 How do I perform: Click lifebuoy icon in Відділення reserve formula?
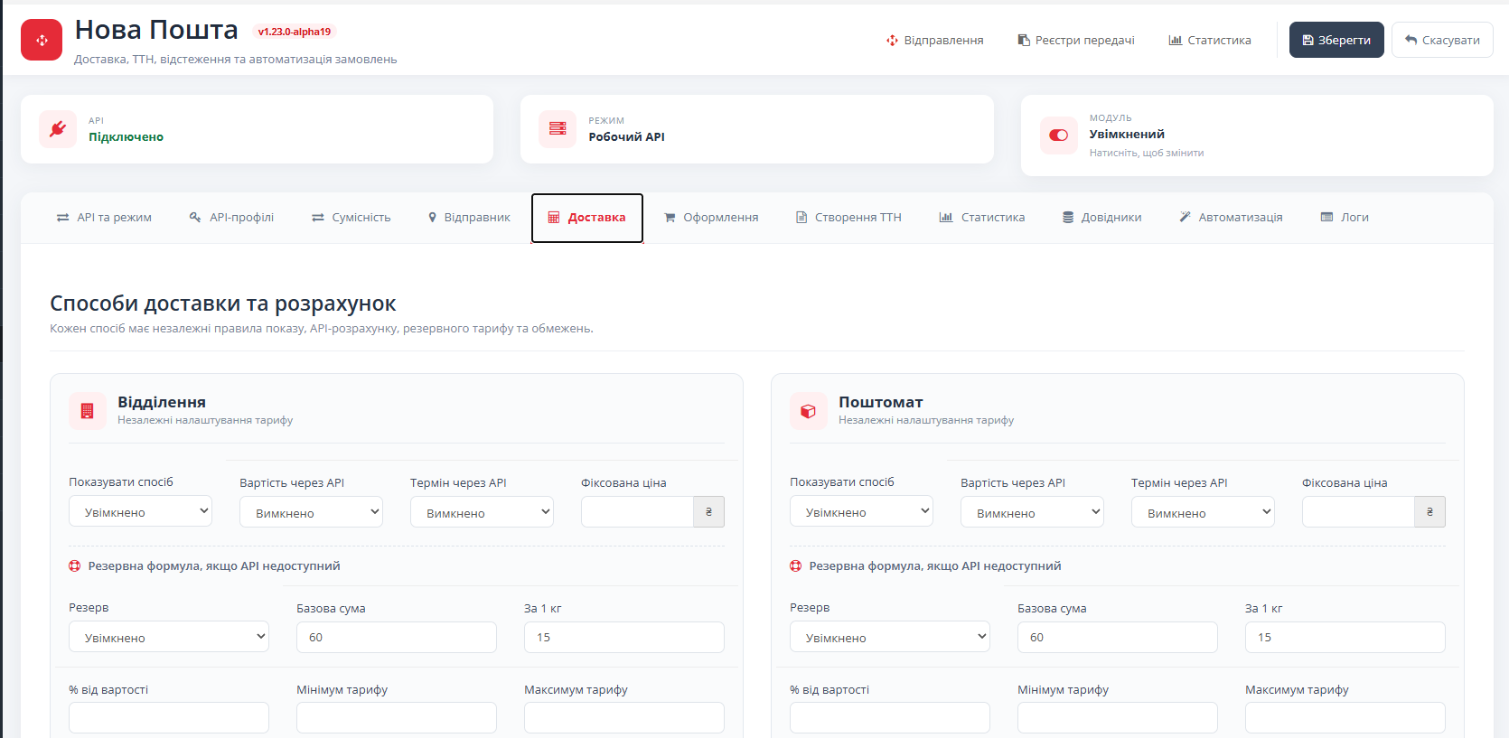click(x=75, y=566)
